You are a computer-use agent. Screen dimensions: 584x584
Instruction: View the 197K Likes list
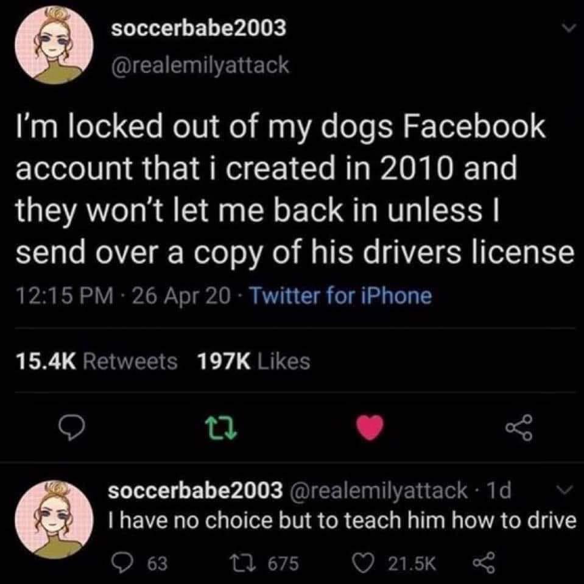254,361
